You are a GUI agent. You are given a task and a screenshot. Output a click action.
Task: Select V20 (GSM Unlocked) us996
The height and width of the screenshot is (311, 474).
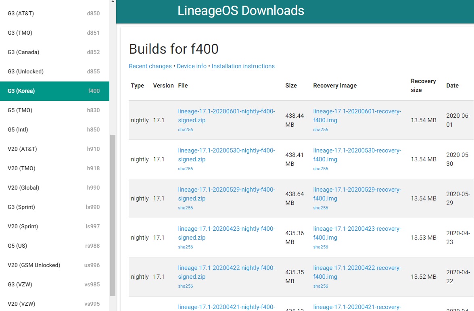[54, 265]
